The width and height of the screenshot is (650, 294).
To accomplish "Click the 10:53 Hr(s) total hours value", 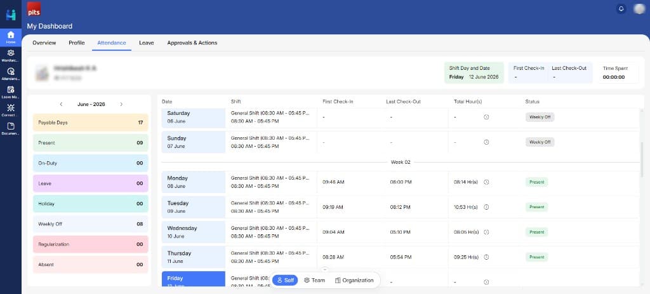I will tap(466, 207).
